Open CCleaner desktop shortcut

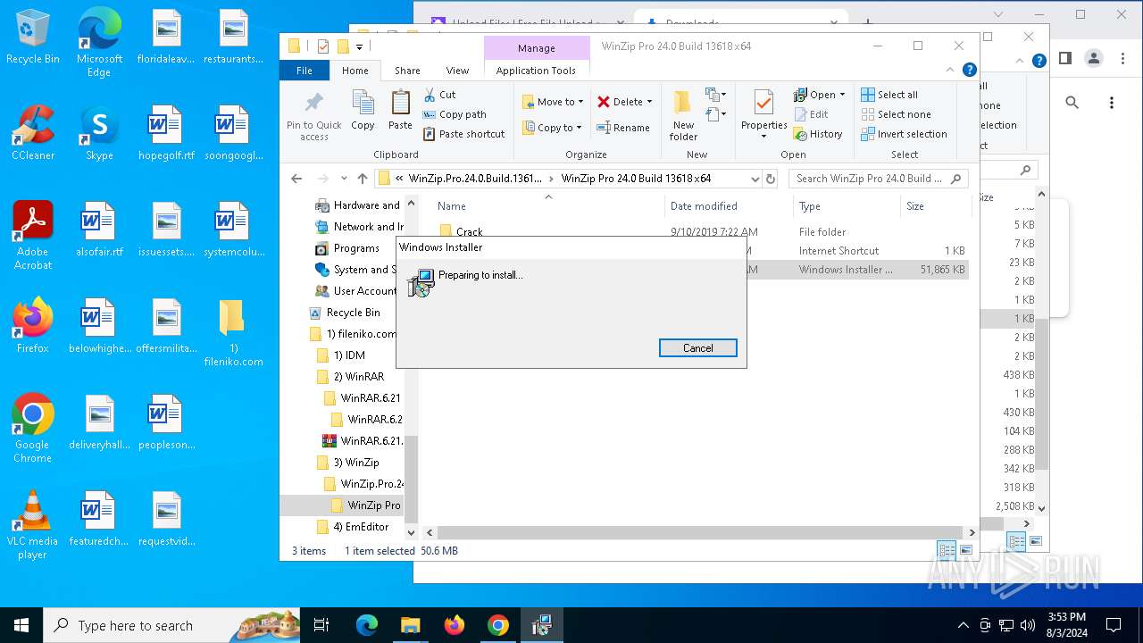pos(33,133)
